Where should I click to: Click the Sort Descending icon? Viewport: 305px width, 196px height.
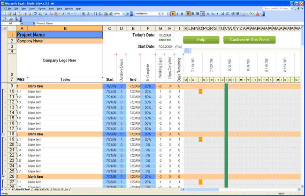(100, 14)
